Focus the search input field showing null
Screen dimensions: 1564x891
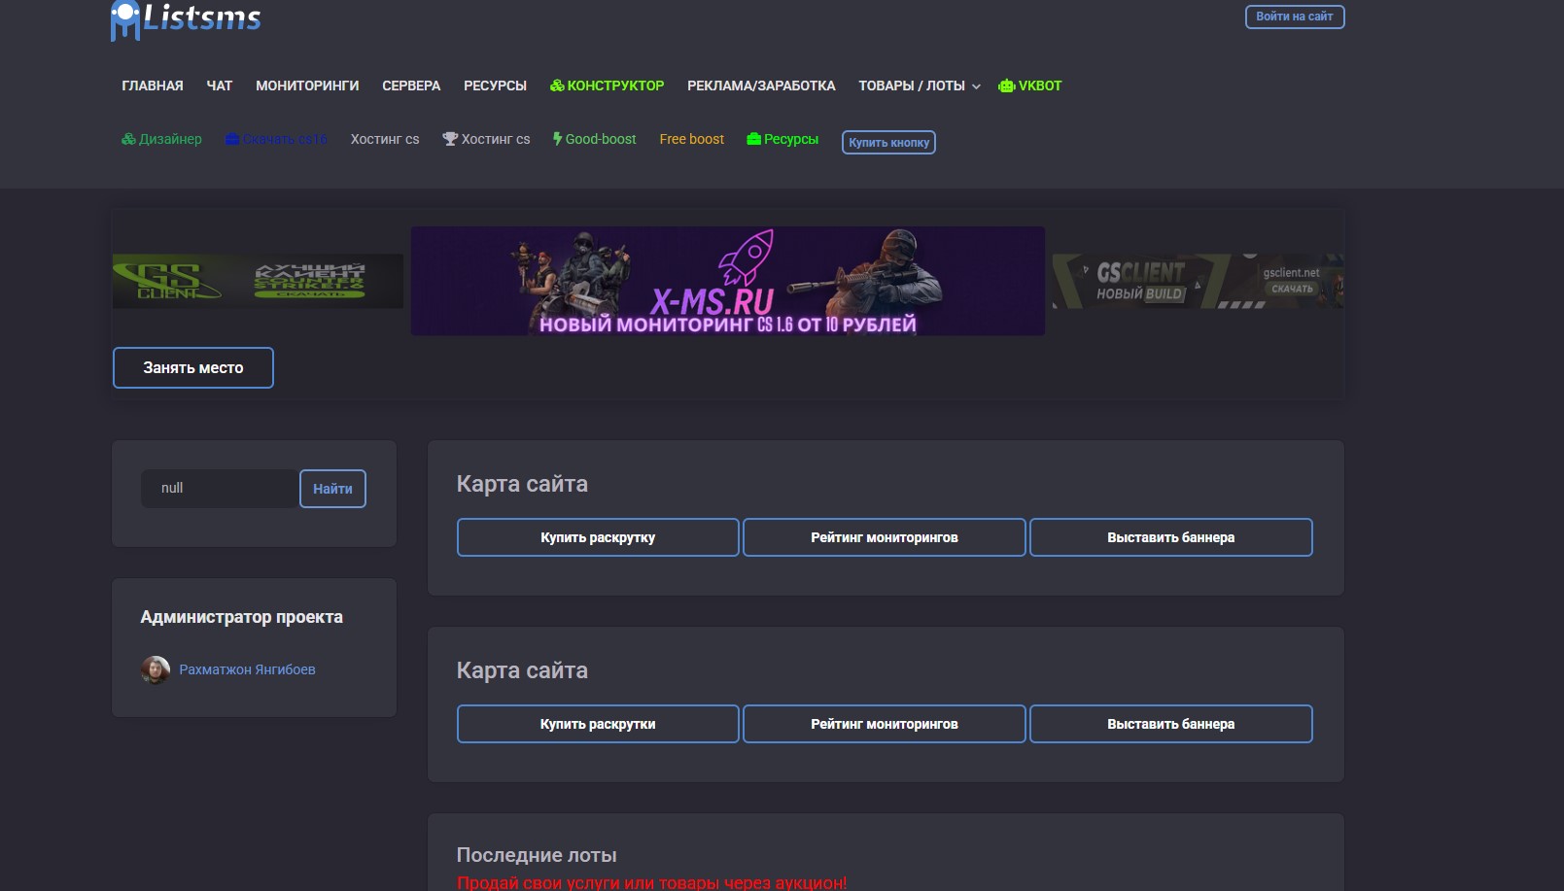coord(220,489)
